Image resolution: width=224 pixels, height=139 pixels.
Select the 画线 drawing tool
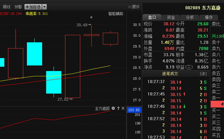coord(7,7)
